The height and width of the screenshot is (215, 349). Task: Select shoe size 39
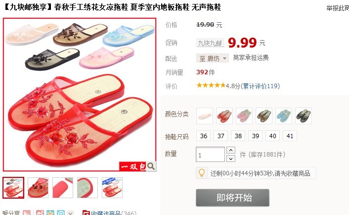click(x=255, y=136)
